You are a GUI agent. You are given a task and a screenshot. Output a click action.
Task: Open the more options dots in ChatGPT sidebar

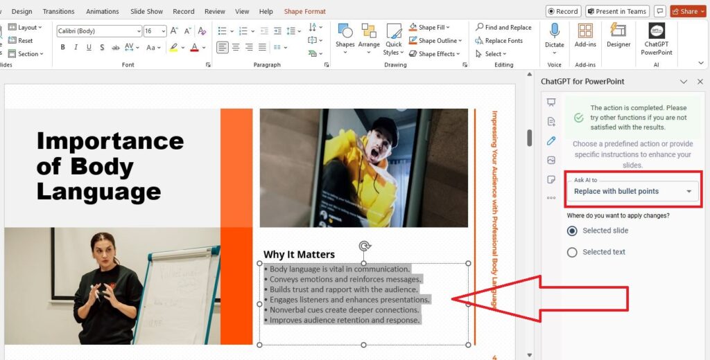(x=551, y=197)
